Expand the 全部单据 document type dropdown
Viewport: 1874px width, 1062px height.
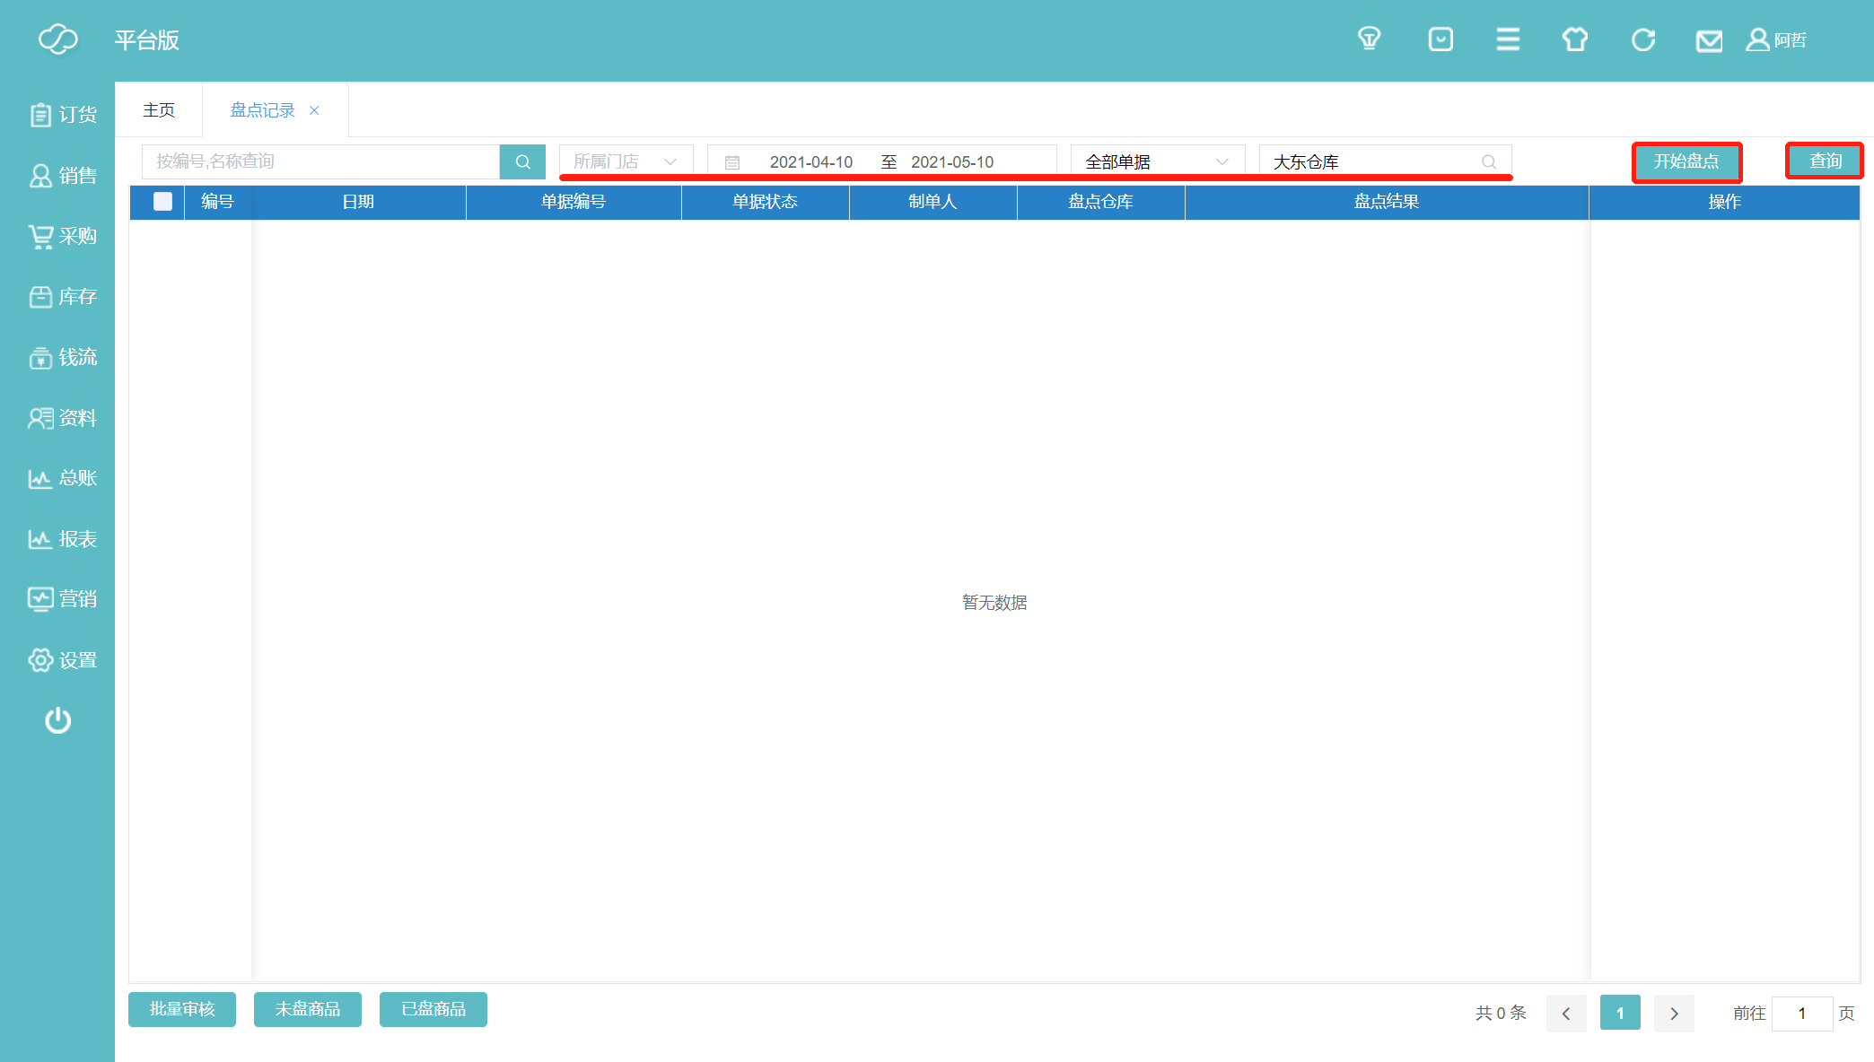1156,161
